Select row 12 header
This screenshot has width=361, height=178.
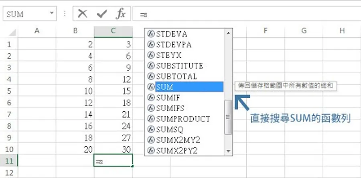pos(9,172)
